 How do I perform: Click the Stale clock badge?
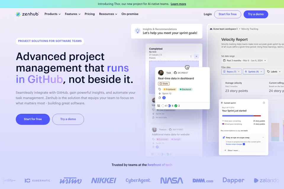[x=164, y=84]
